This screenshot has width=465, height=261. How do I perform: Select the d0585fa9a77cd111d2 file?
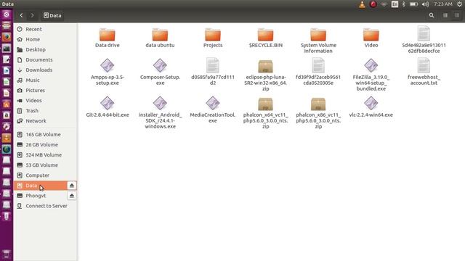point(213,72)
